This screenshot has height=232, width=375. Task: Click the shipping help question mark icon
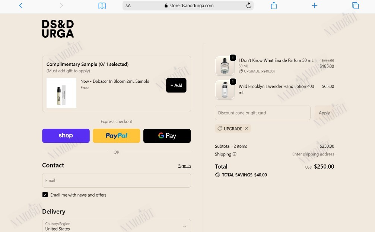point(234,154)
